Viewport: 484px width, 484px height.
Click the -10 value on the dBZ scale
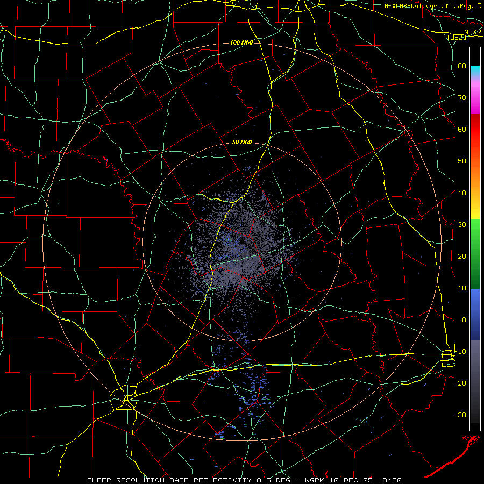click(460, 352)
